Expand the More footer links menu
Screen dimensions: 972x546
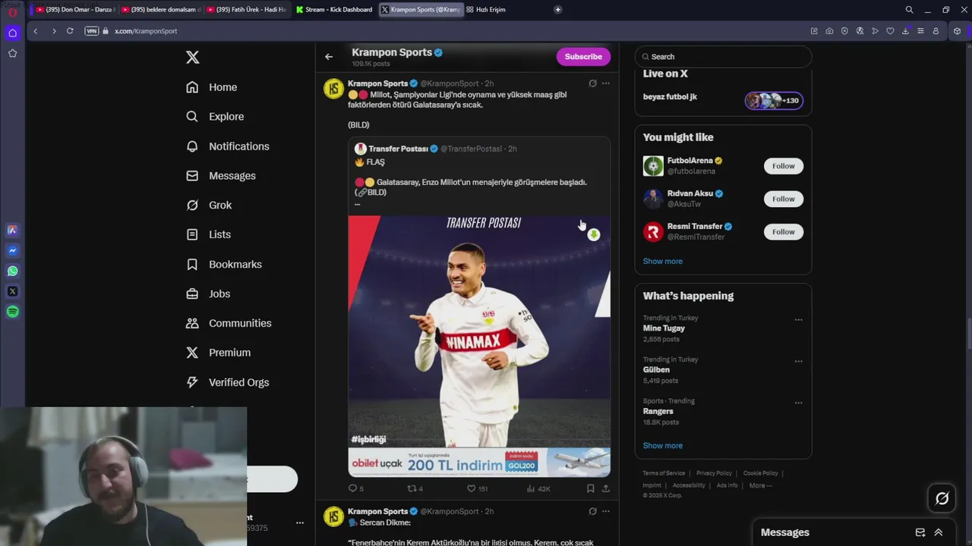[760, 485]
